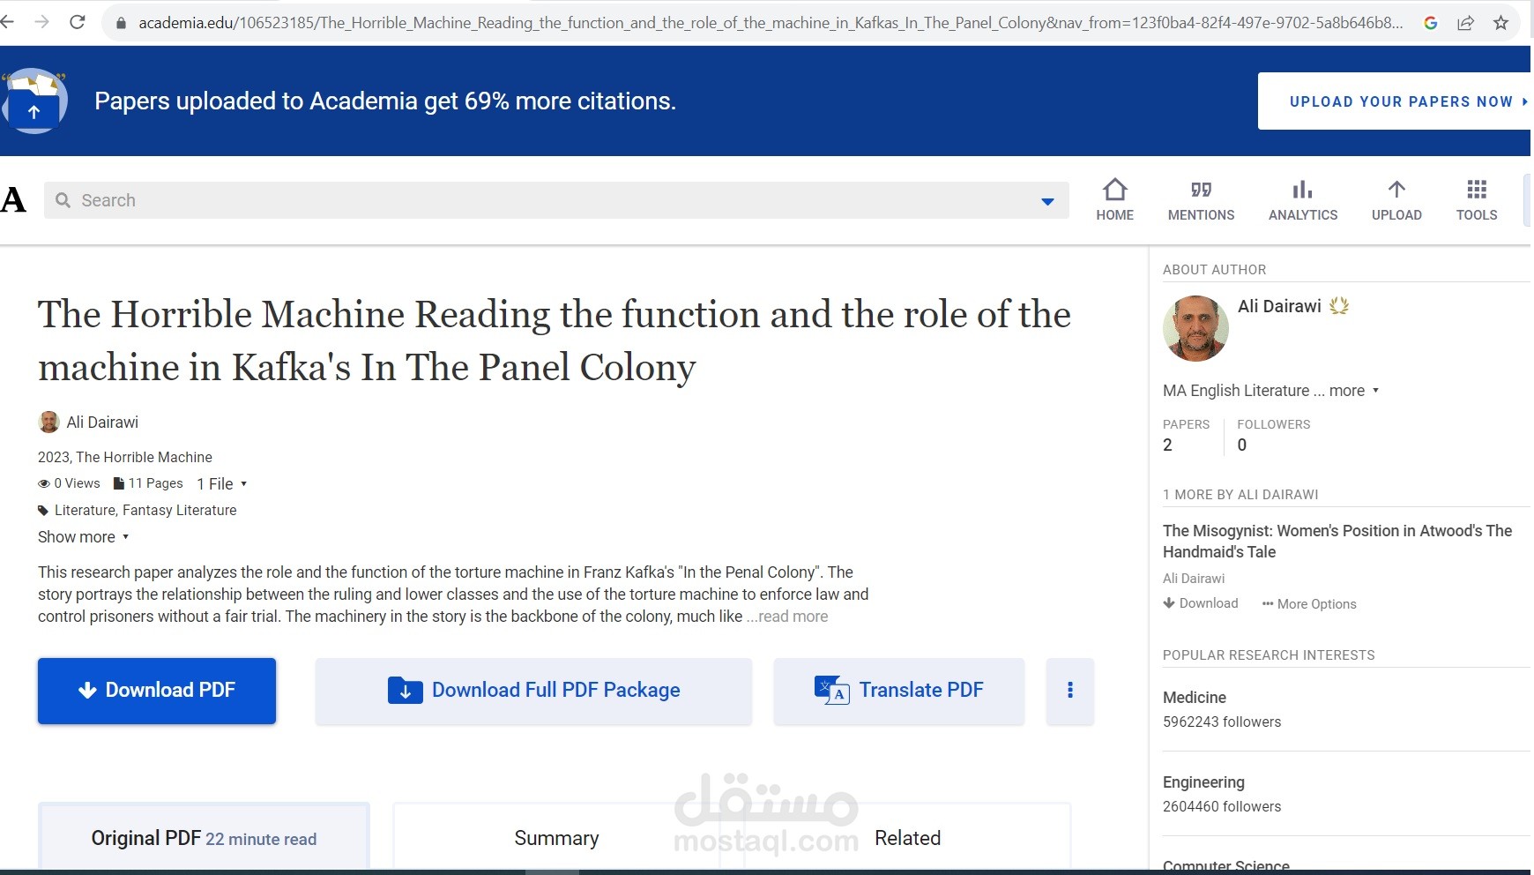Open the Literature tag link
The width and height of the screenshot is (1534, 875).
pyautogui.click(x=85, y=510)
